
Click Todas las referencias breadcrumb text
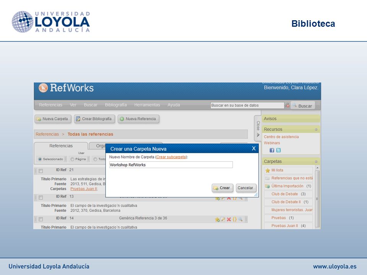[90, 134]
